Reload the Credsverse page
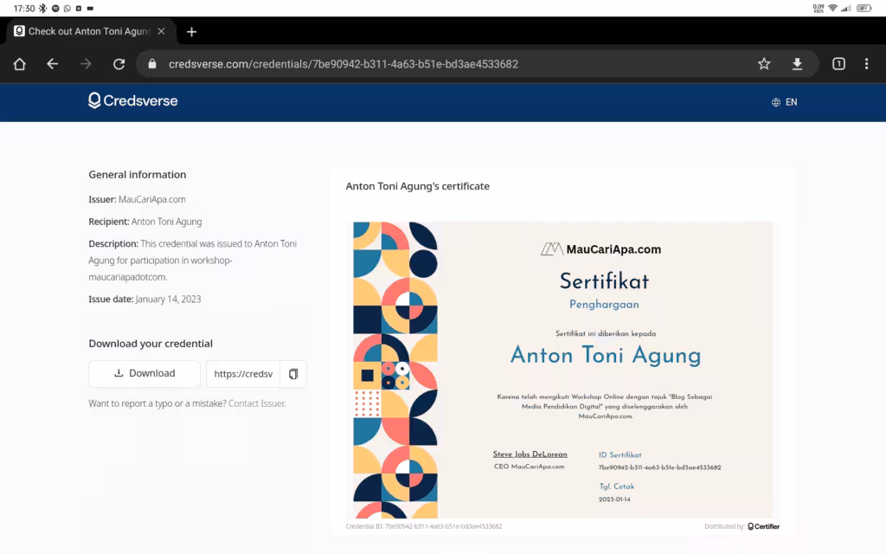Image resolution: width=886 pixels, height=554 pixels. (x=119, y=64)
